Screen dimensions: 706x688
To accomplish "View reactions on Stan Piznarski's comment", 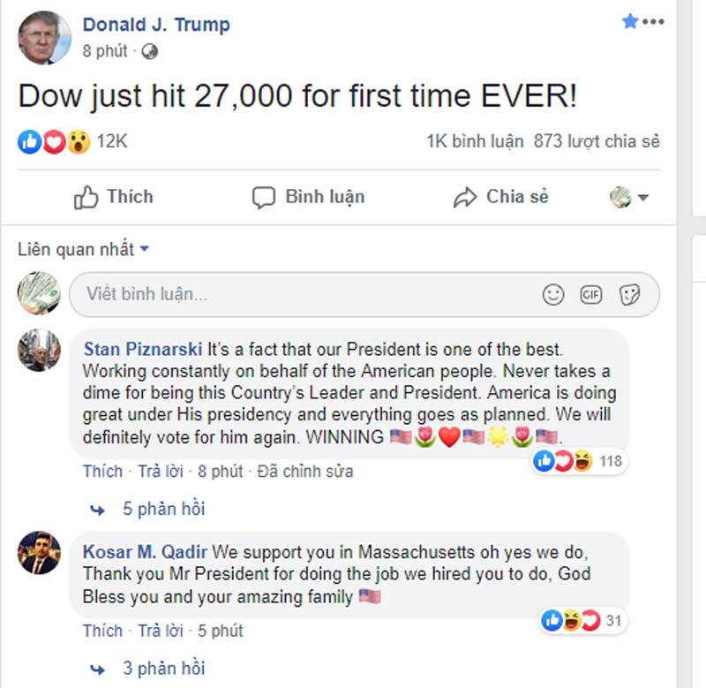I will (x=578, y=460).
